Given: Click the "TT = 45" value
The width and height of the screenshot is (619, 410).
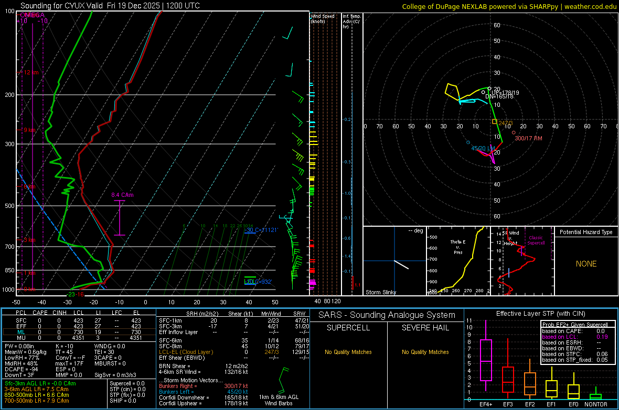Looking at the screenshot, I should [x=65, y=352].
